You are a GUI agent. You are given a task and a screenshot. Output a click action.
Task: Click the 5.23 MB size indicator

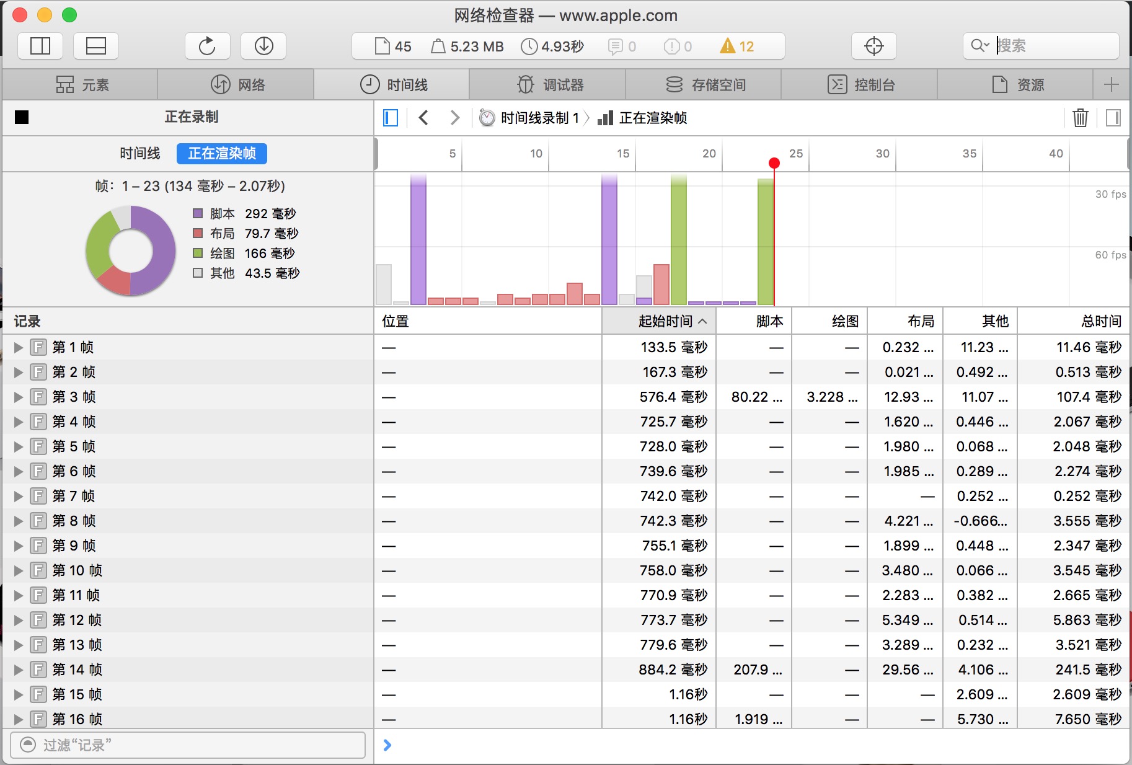click(467, 46)
